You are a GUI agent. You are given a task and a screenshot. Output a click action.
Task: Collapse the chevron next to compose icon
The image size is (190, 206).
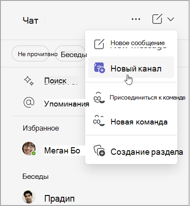point(171,19)
